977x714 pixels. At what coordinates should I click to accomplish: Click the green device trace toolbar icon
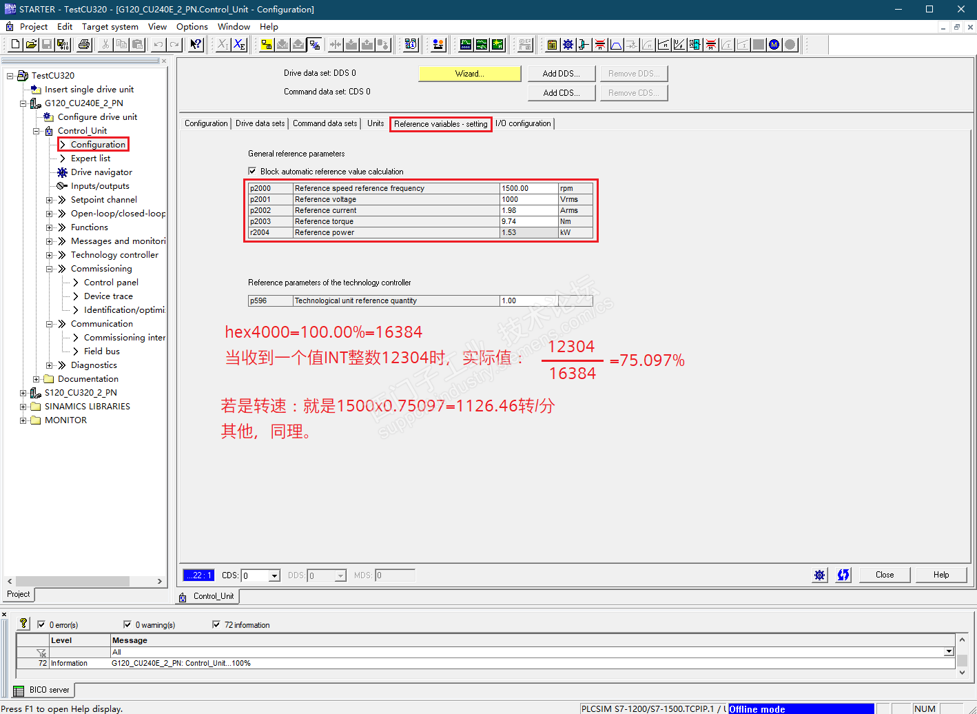point(466,45)
